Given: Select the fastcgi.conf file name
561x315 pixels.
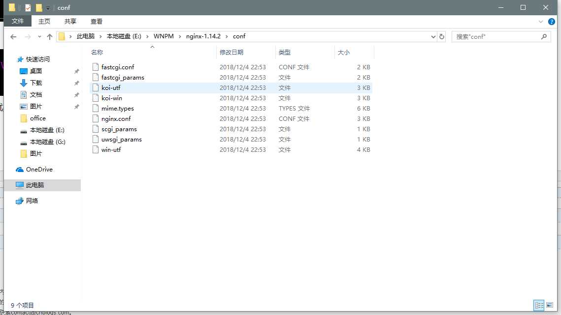Looking at the screenshot, I should (118, 67).
